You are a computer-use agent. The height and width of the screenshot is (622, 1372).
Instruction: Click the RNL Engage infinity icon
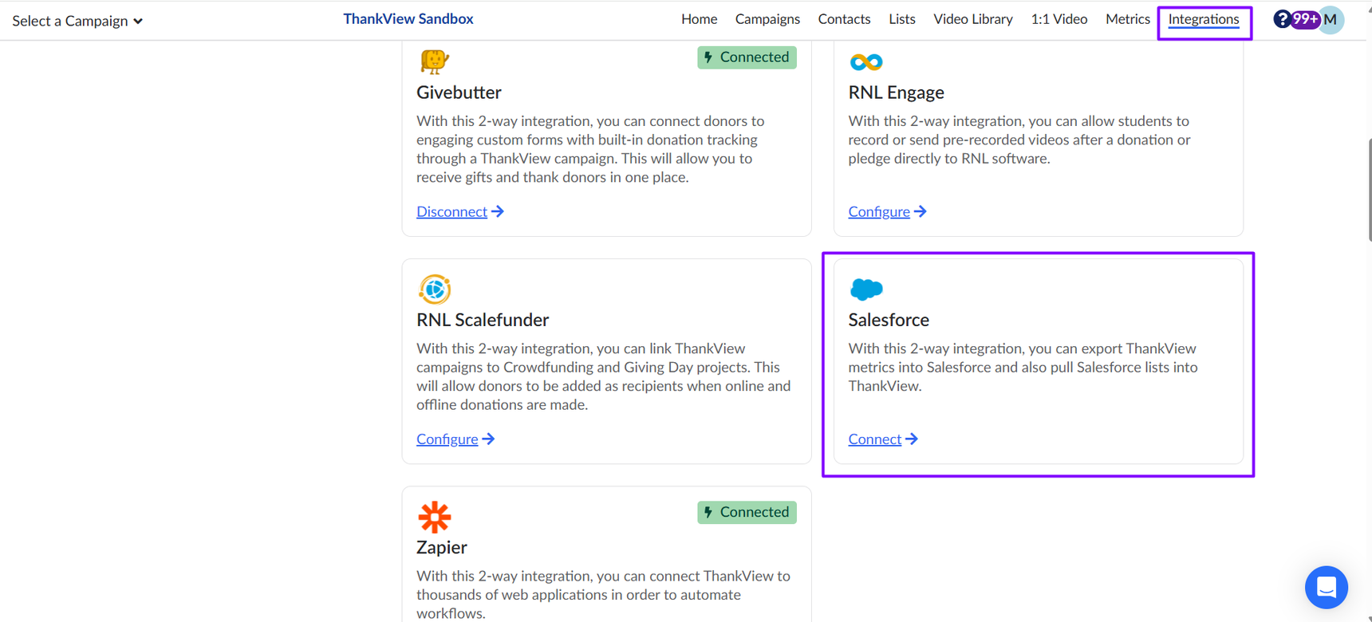865,61
